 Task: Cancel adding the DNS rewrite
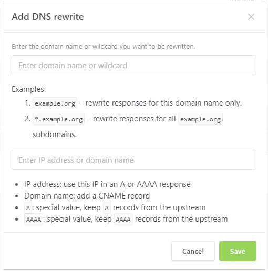pyautogui.click(x=193, y=251)
